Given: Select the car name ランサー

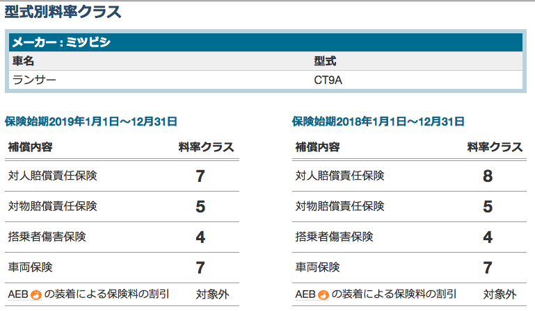Looking at the screenshot, I should pos(34,80).
